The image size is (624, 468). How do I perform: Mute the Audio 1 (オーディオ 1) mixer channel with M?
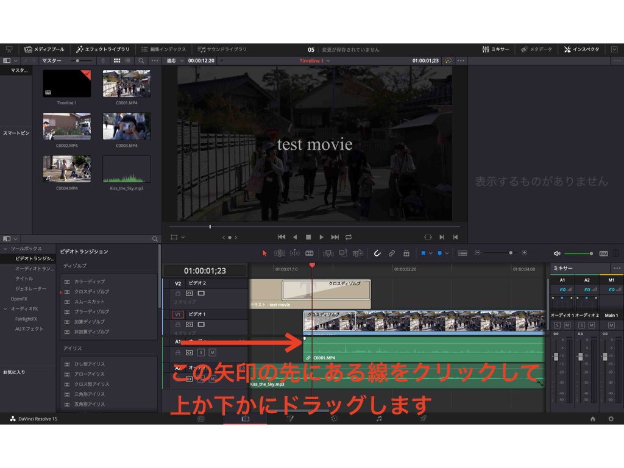coord(567,325)
